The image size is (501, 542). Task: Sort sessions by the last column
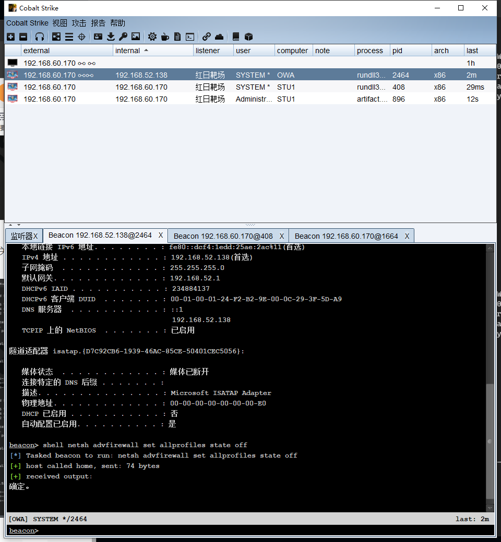coord(480,51)
